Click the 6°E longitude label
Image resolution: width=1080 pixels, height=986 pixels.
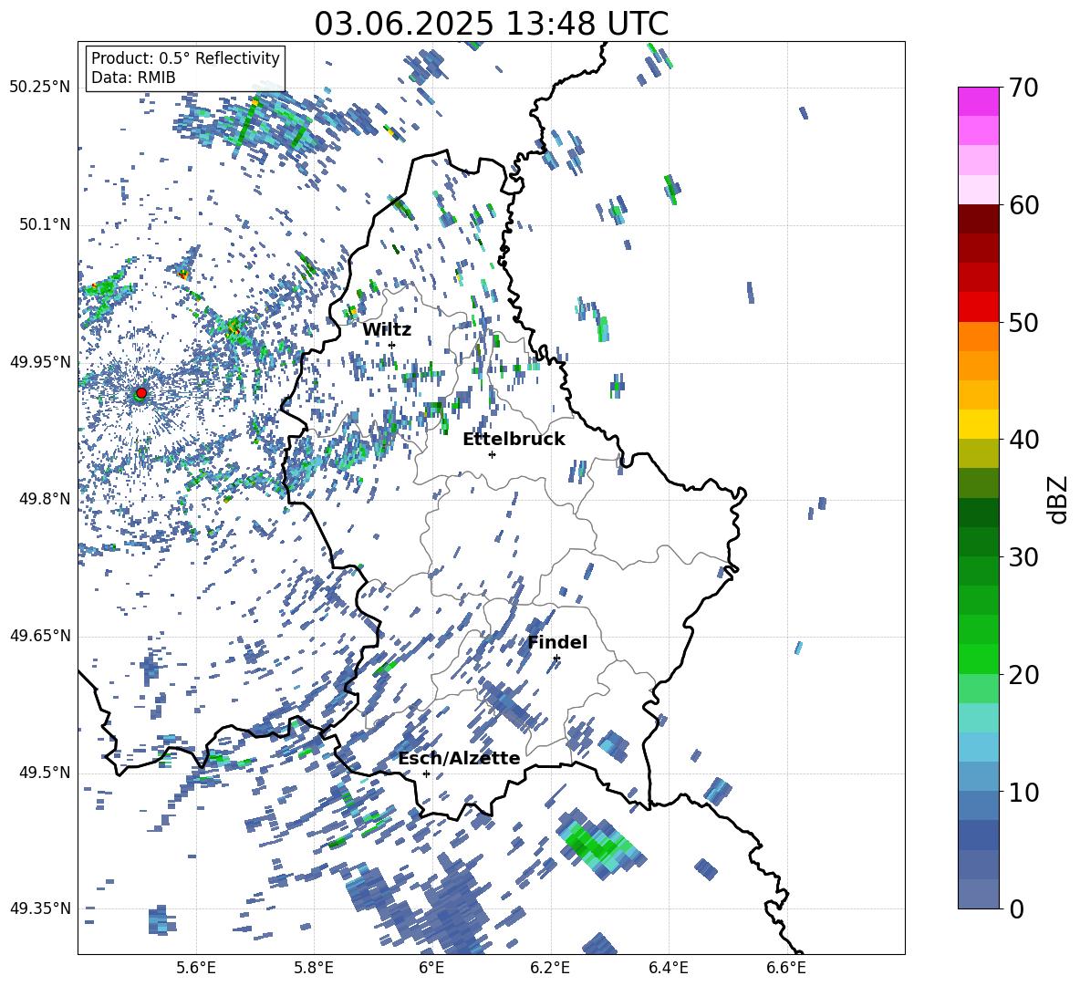tap(431, 968)
